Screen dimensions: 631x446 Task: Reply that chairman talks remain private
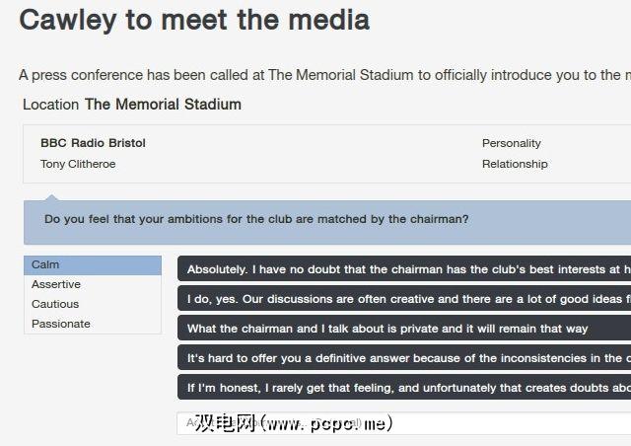[404, 328]
